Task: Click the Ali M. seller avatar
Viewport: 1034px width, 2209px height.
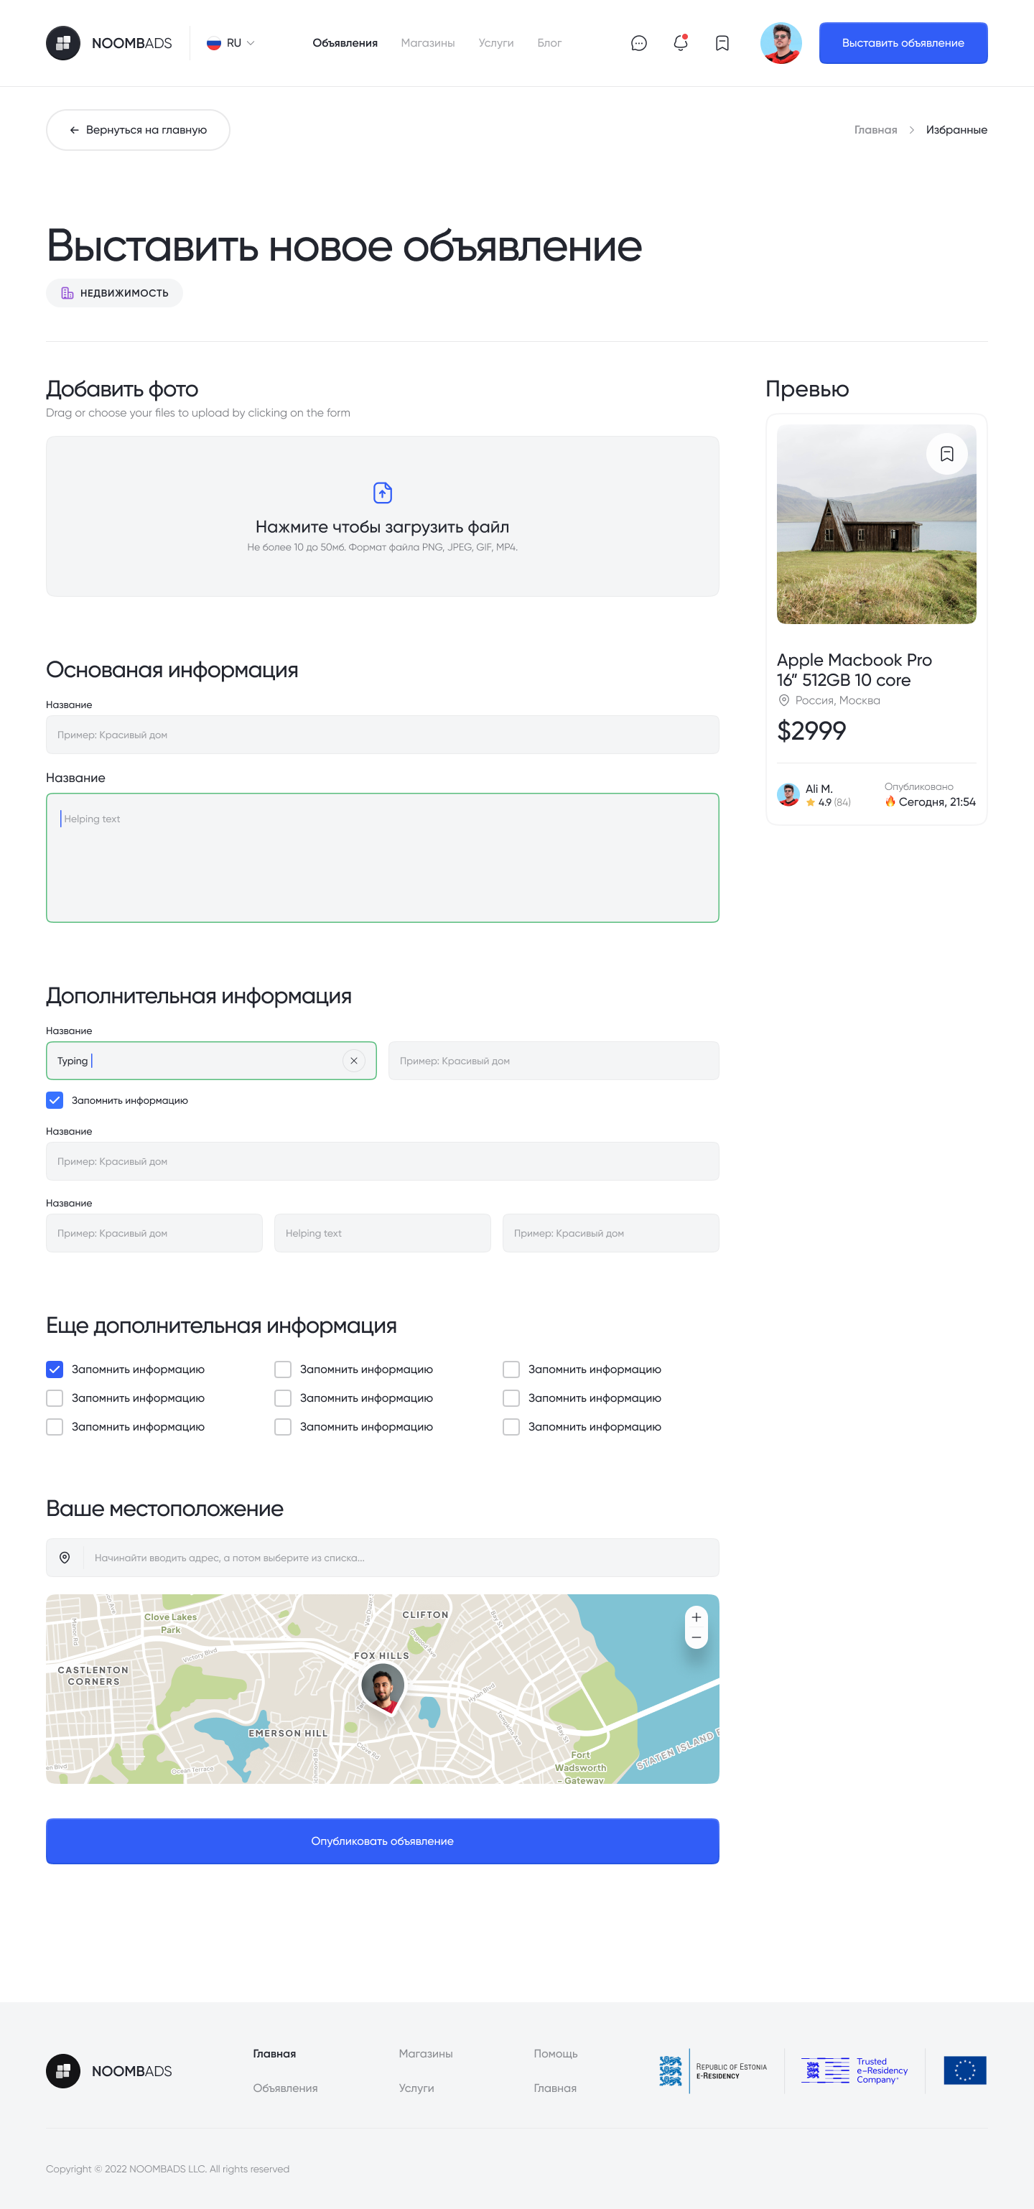Action: tap(788, 795)
